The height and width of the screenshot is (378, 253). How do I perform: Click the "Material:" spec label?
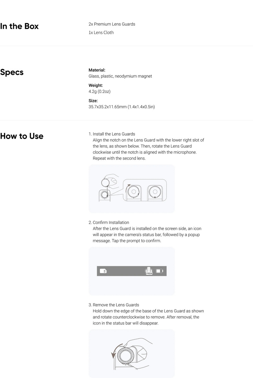pyautogui.click(x=97, y=70)
